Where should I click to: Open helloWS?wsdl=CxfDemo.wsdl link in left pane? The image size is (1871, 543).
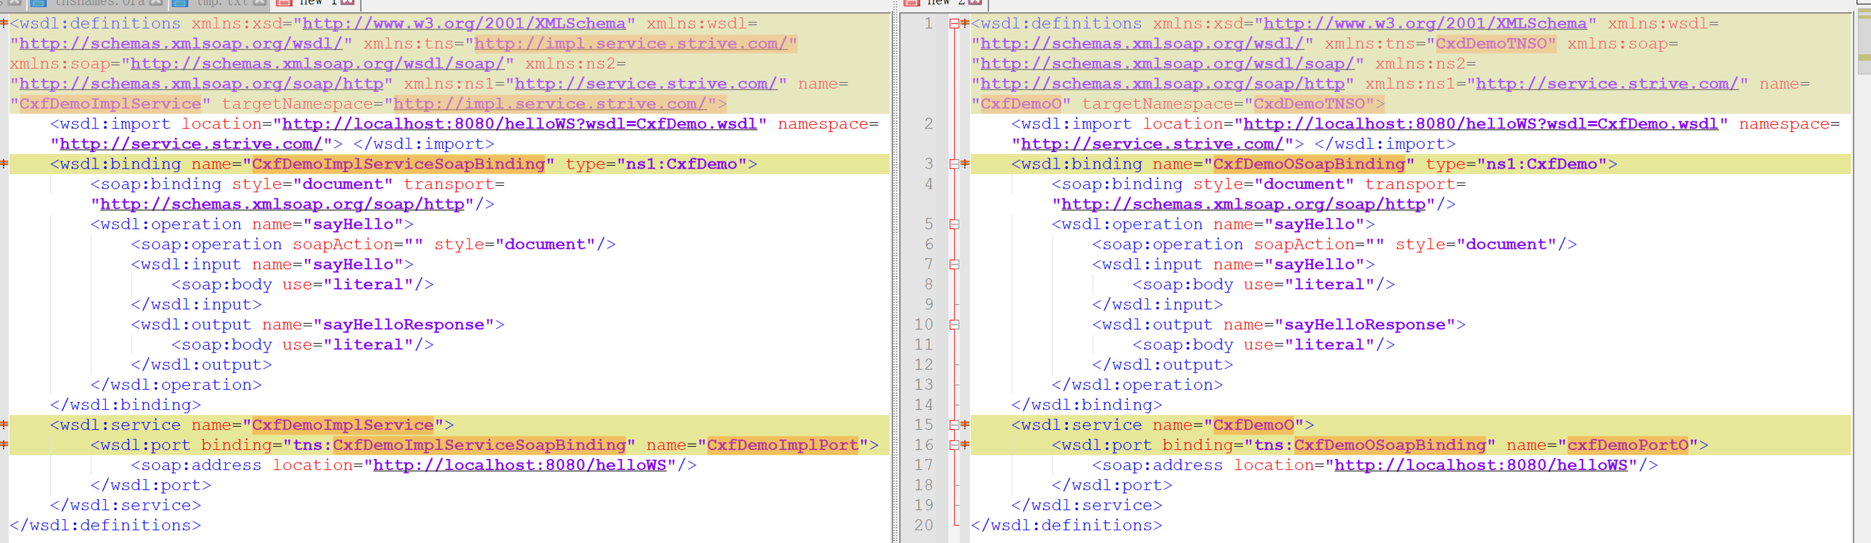tap(520, 124)
